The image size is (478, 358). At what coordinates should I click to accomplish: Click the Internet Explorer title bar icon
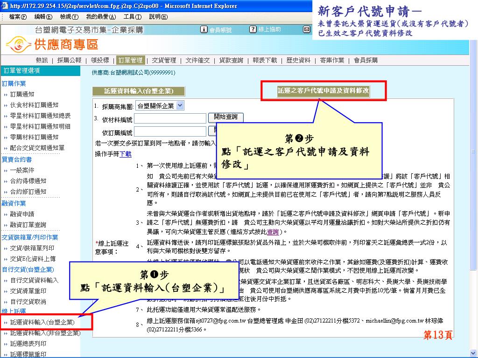click(x=5, y=6)
